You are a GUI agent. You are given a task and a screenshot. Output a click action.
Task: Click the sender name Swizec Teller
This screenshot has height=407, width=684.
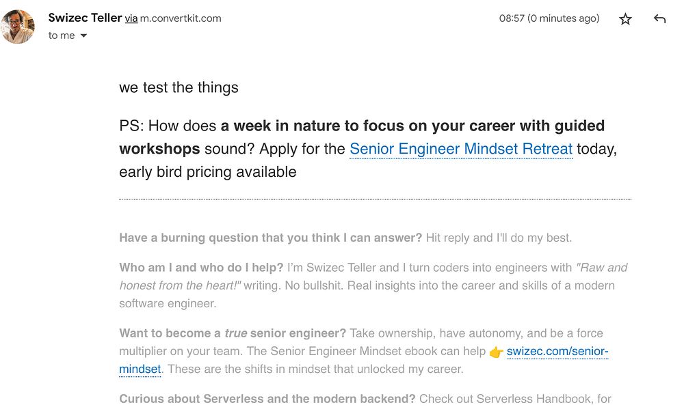click(84, 18)
